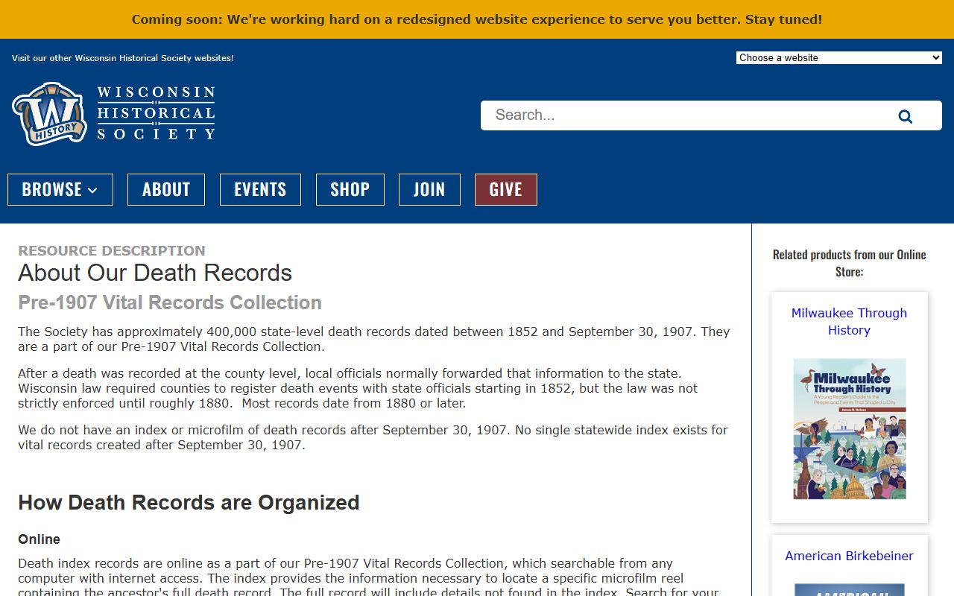Click the 'About Our Death Records' heading
The image size is (954, 596).
pos(155,273)
